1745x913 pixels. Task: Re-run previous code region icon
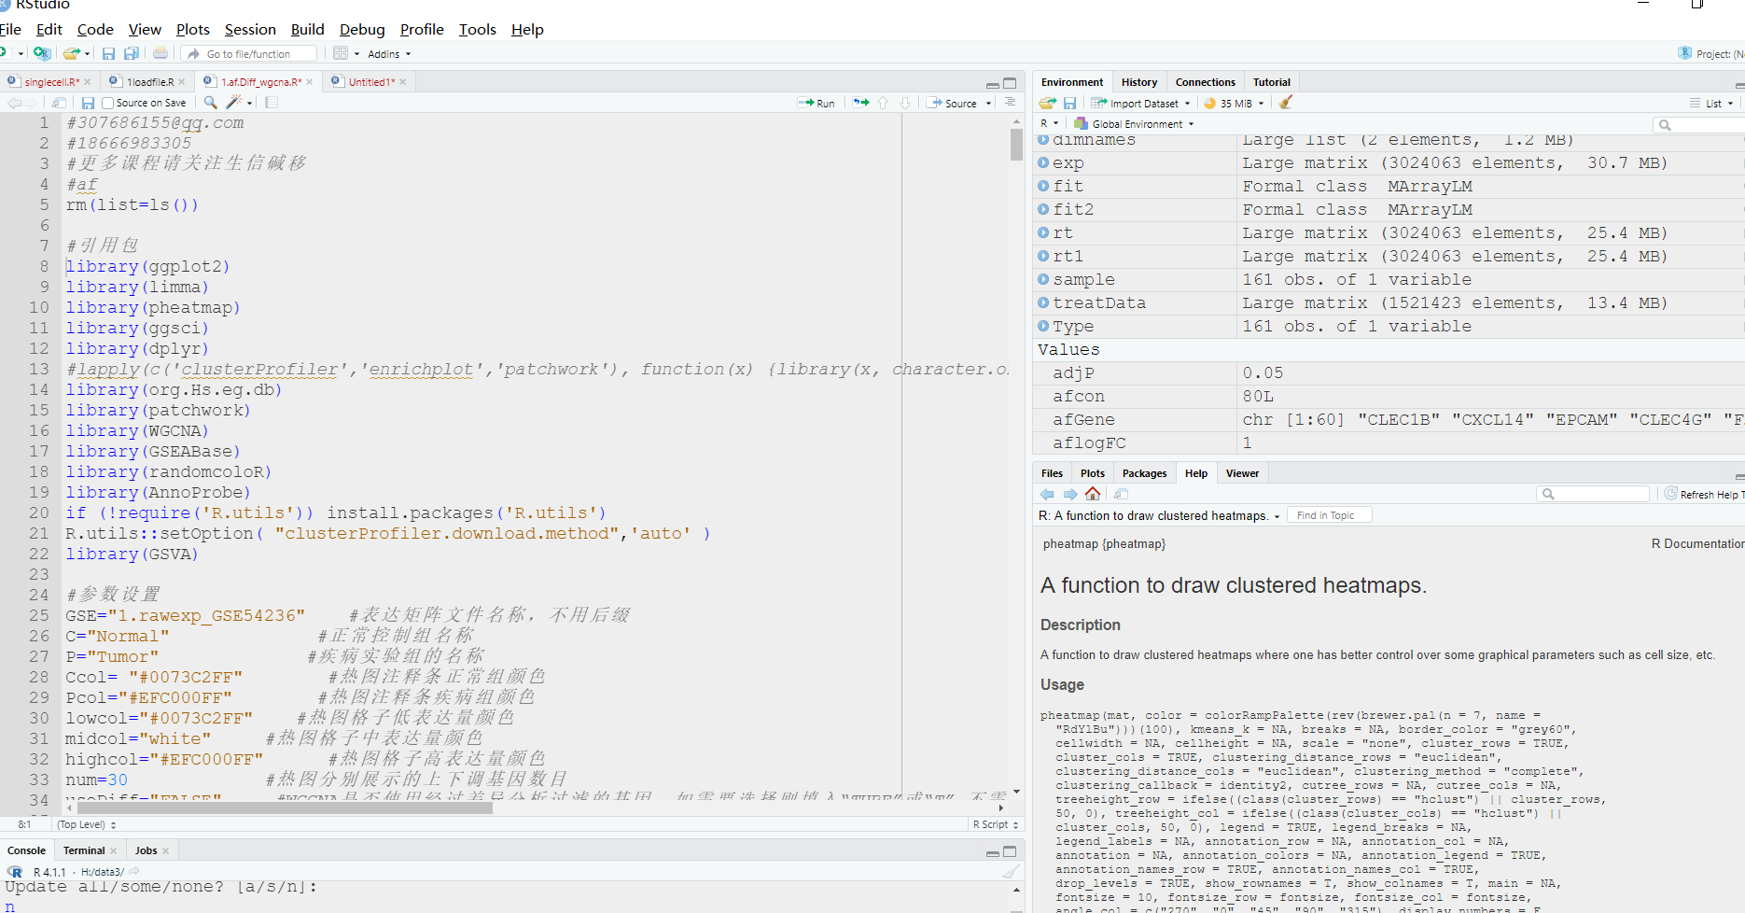pos(860,103)
